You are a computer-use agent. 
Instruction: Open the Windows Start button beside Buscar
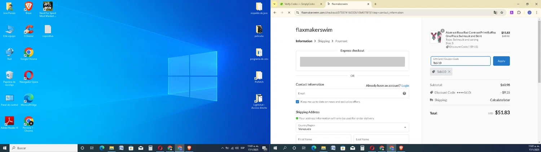coord(5,148)
